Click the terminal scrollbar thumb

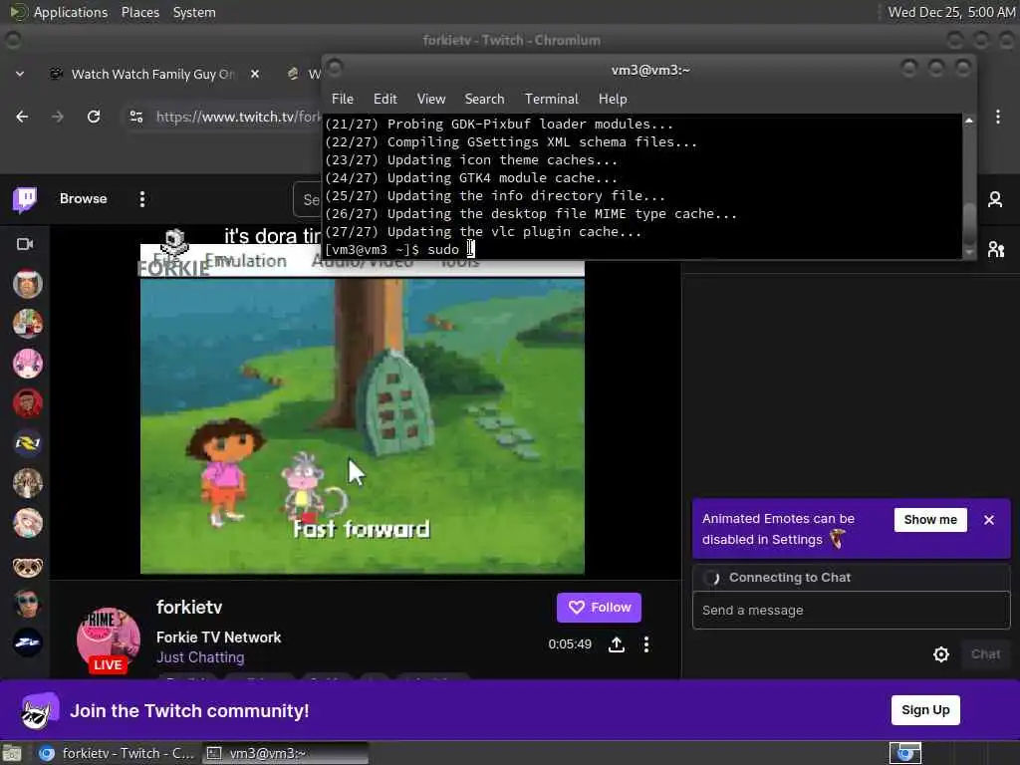(968, 223)
